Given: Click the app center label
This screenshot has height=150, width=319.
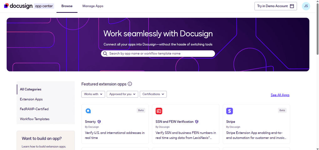Looking at the screenshot, I should 44,6.
